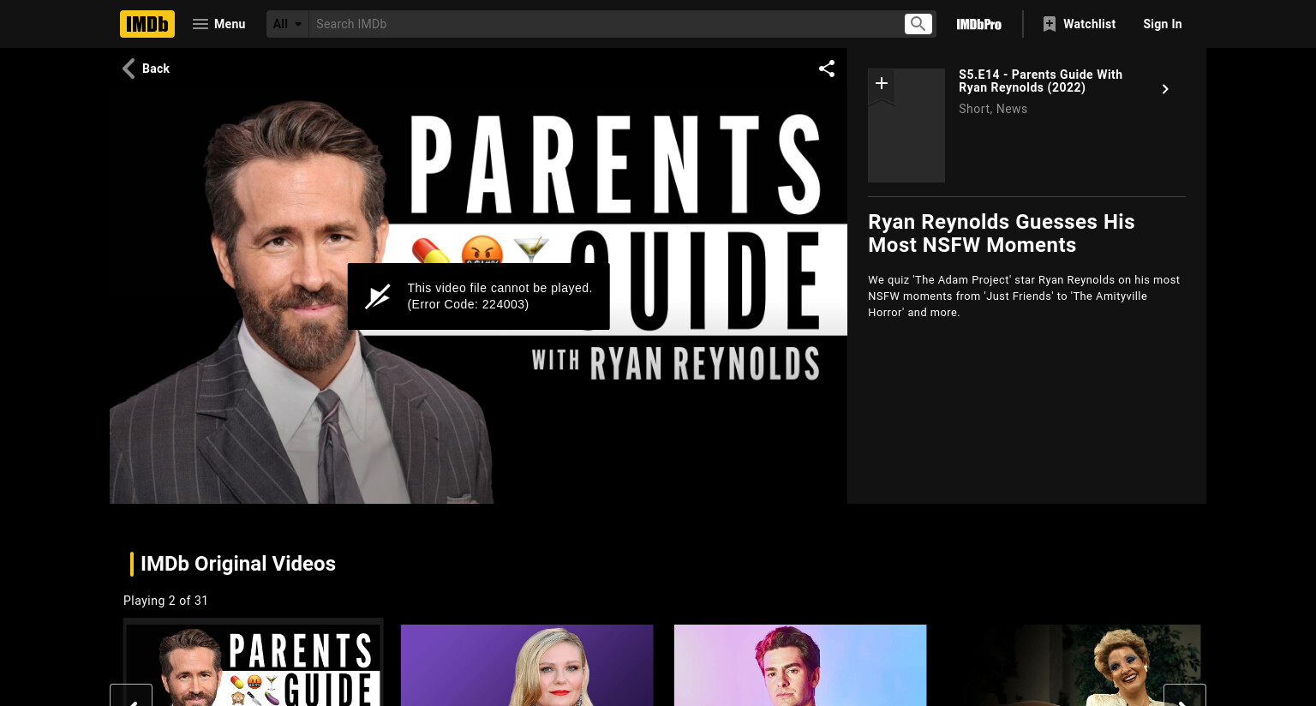Play the blonde woman on purple video thumbnail

(527, 665)
